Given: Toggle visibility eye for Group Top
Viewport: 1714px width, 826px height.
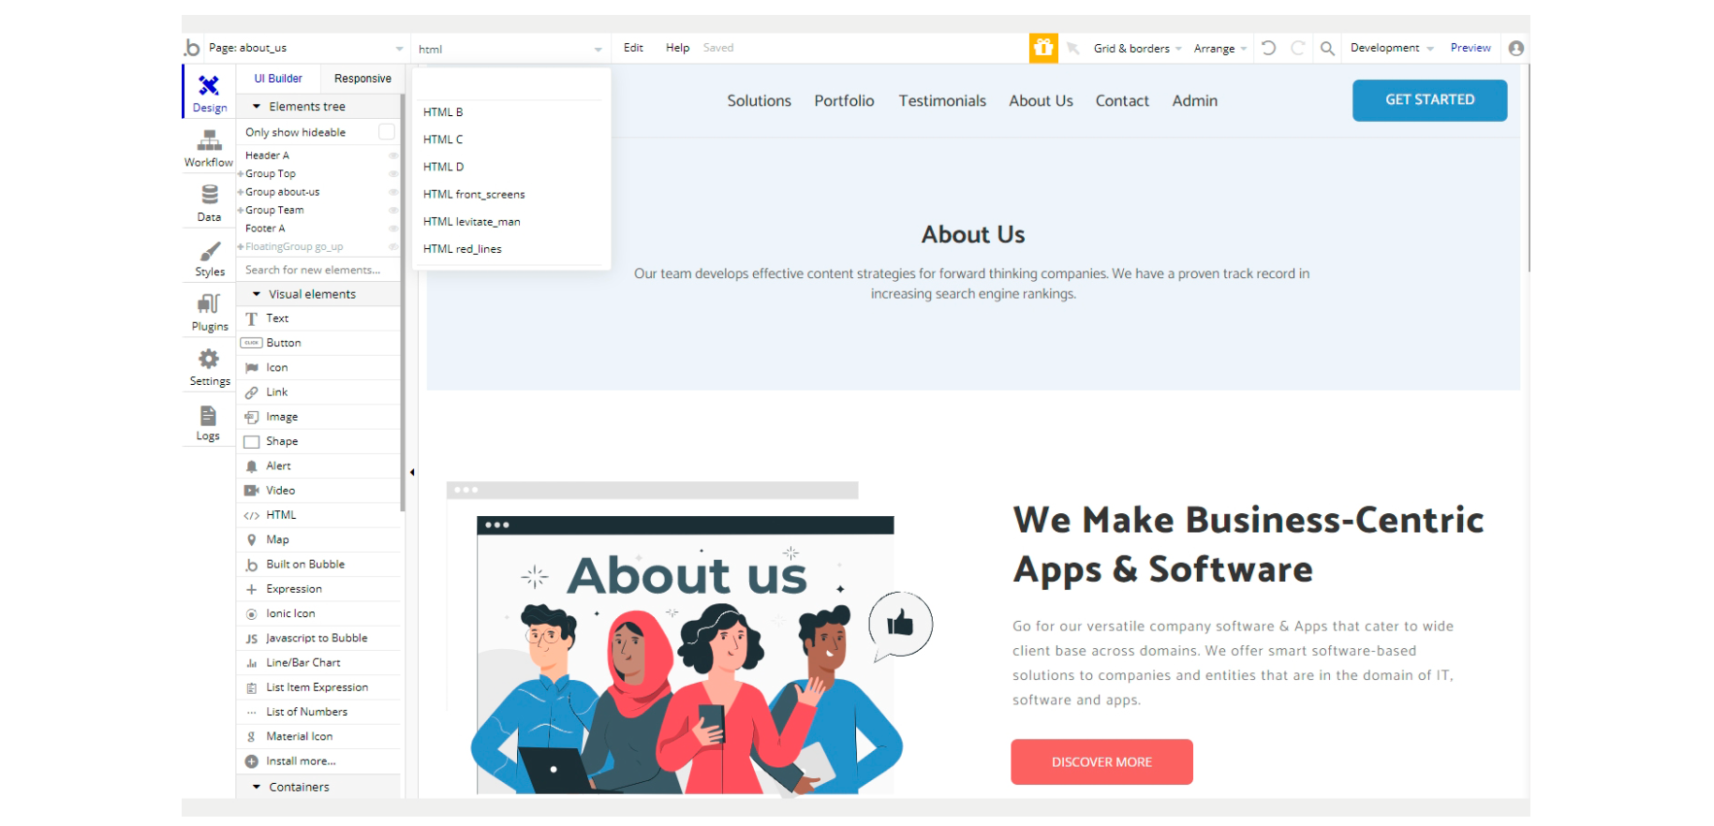Looking at the screenshot, I should 393,173.
